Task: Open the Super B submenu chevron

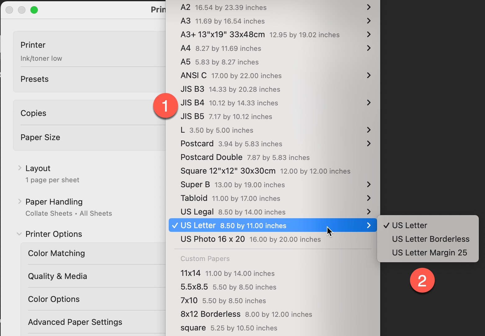Action: (x=369, y=184)
